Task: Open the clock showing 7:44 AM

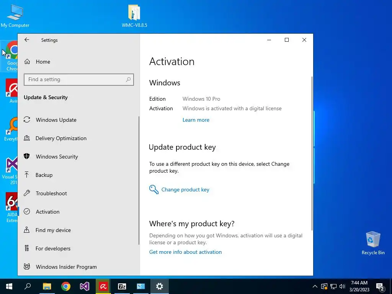Action: (359, 286)
